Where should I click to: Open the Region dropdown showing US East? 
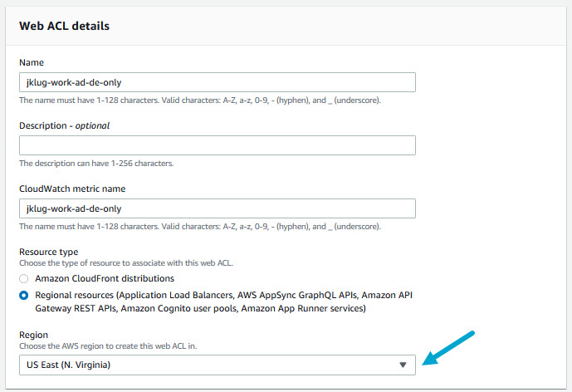(217, 365)
